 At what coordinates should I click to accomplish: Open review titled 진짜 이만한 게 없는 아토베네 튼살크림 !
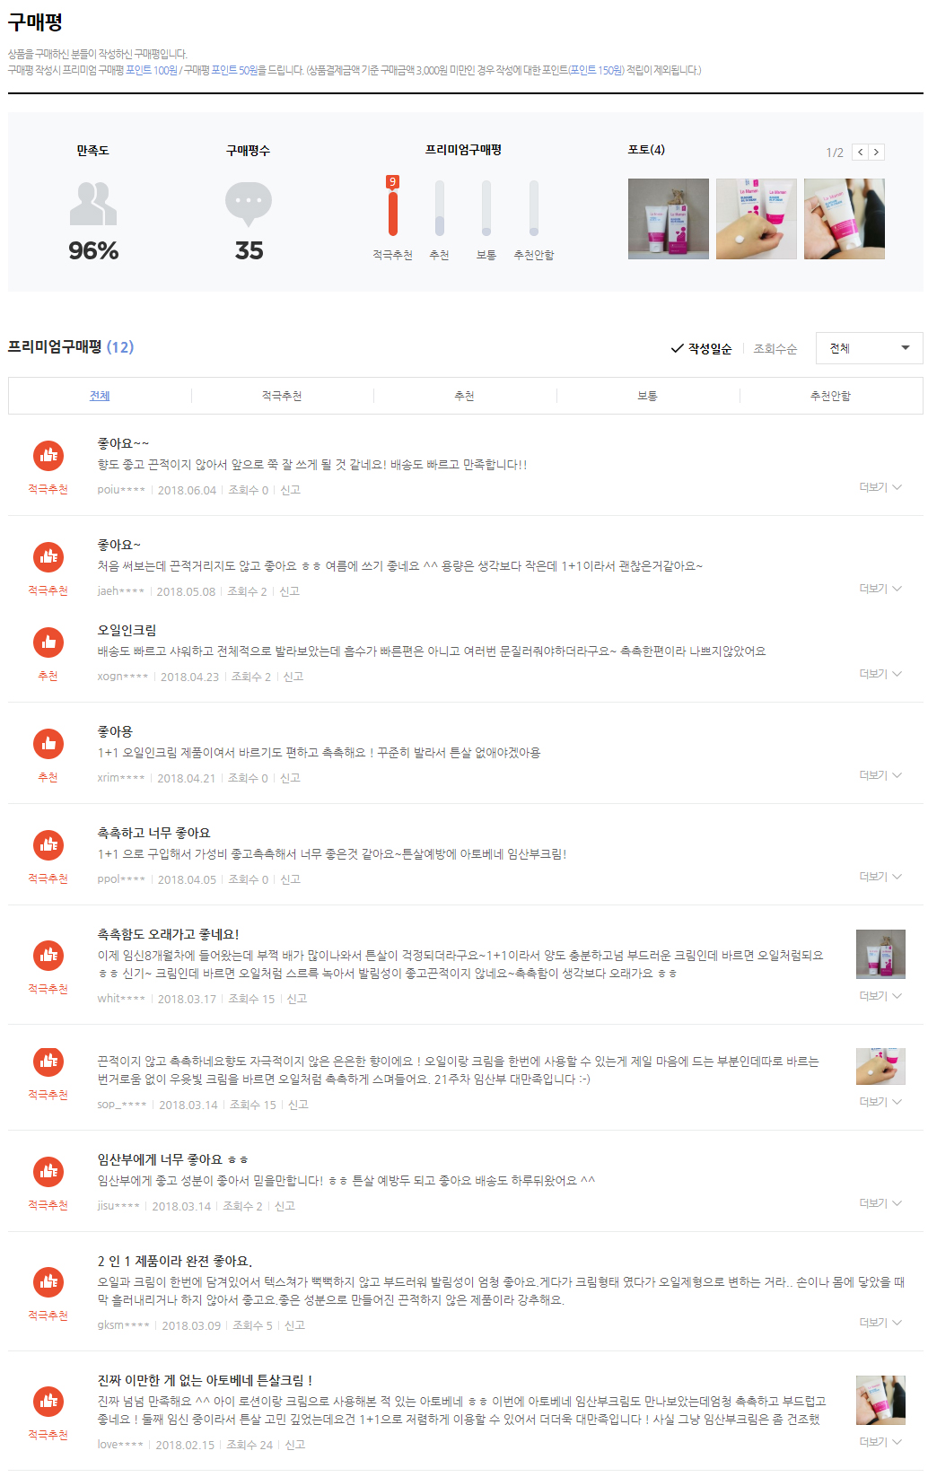pos(205,1380)
